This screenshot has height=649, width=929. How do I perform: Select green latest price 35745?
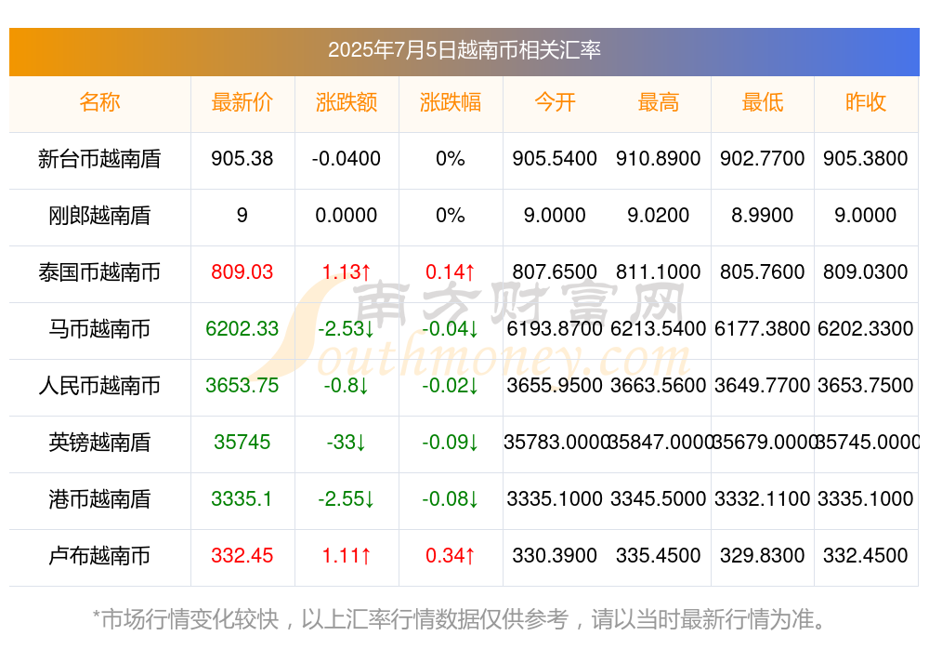tap(242, 442)
